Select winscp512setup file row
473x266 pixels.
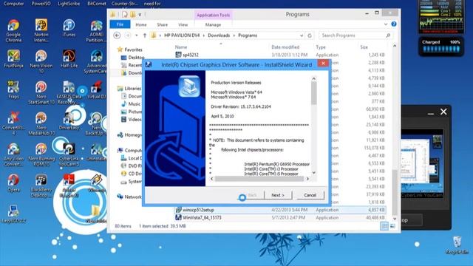280,210
